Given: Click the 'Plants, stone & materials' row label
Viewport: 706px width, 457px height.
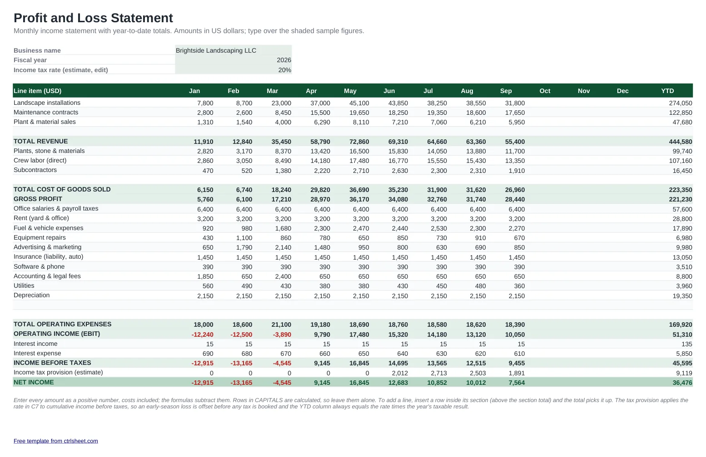Looking at the screenshot, I should (49, 151).
